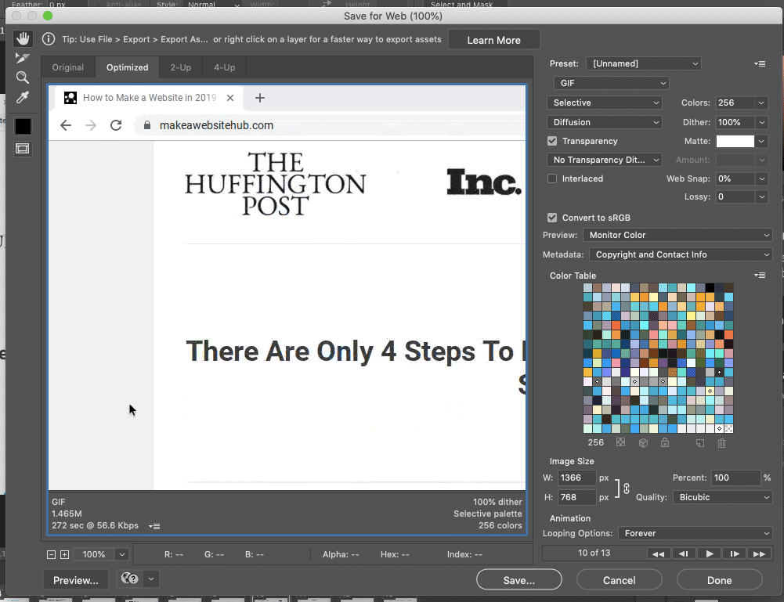Viewport: 784px width, 602px height.
Task: Select the Zoom tool
Action: click(x=23, y=78)
